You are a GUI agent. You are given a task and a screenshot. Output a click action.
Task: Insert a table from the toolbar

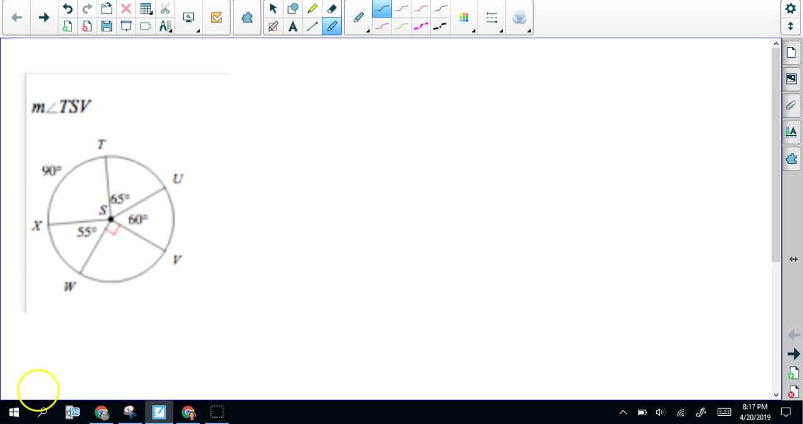(x=146, y=9)
